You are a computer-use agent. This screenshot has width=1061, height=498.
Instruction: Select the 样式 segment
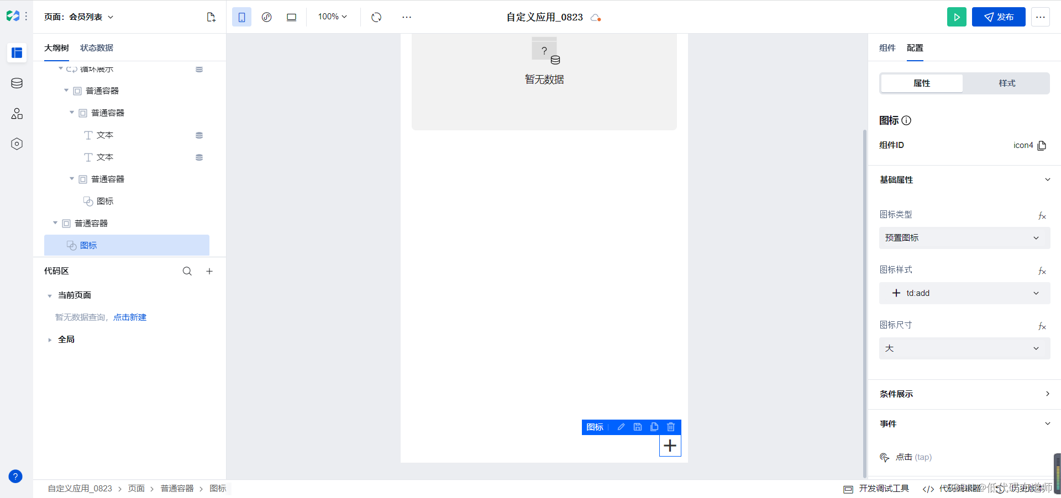tap(1007, 83)
